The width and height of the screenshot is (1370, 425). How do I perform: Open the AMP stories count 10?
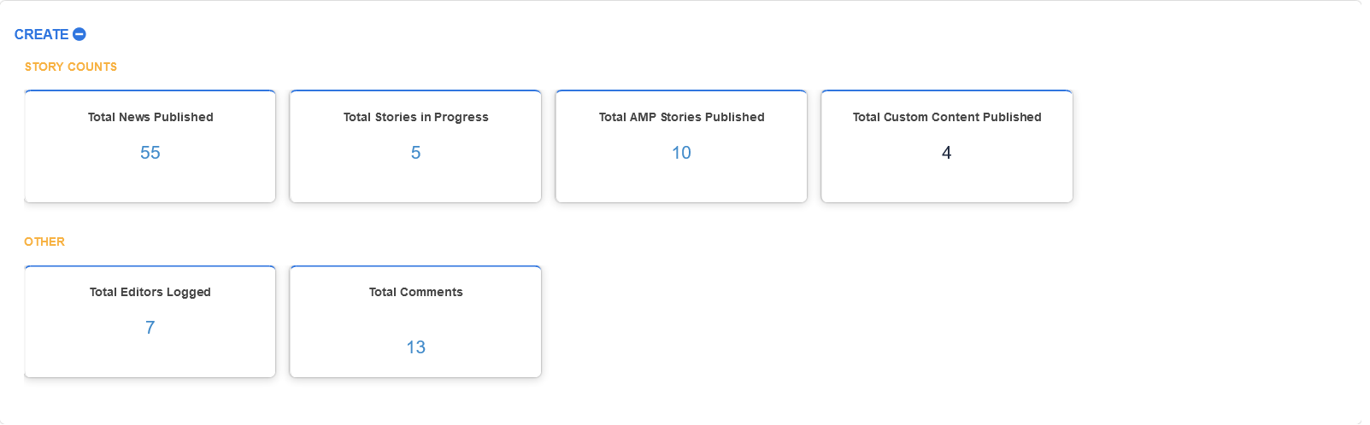click(x=681, y=153)
